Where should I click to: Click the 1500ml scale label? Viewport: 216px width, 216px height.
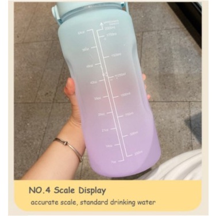[x=116, y=55]
